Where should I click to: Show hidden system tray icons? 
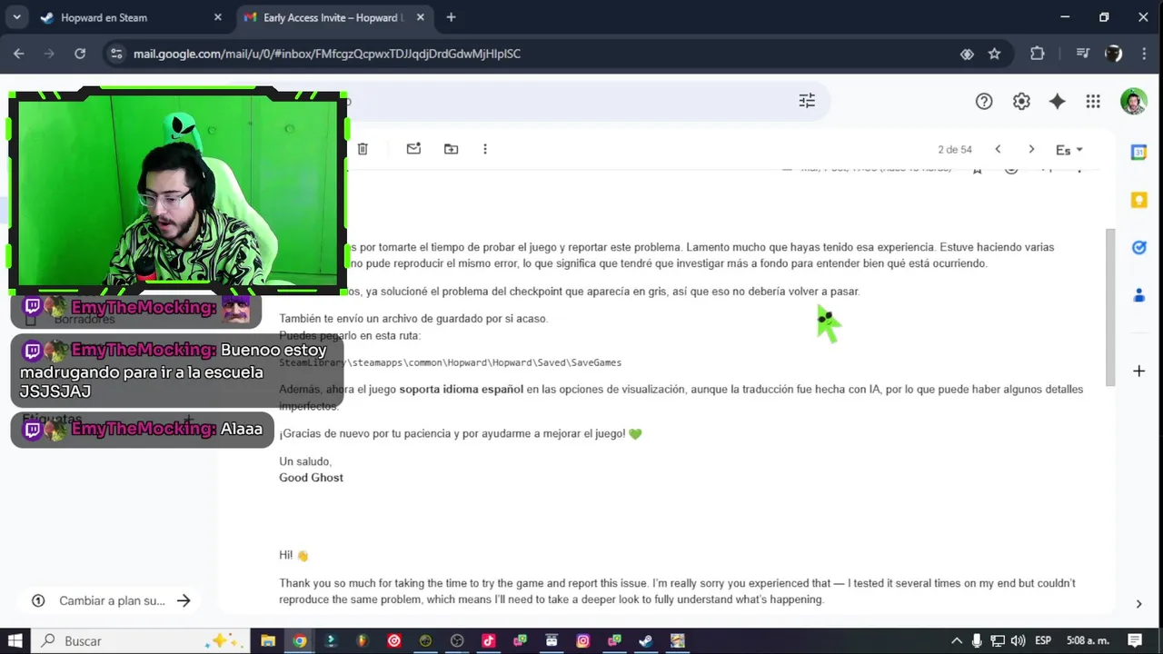(x=957, y=640)
